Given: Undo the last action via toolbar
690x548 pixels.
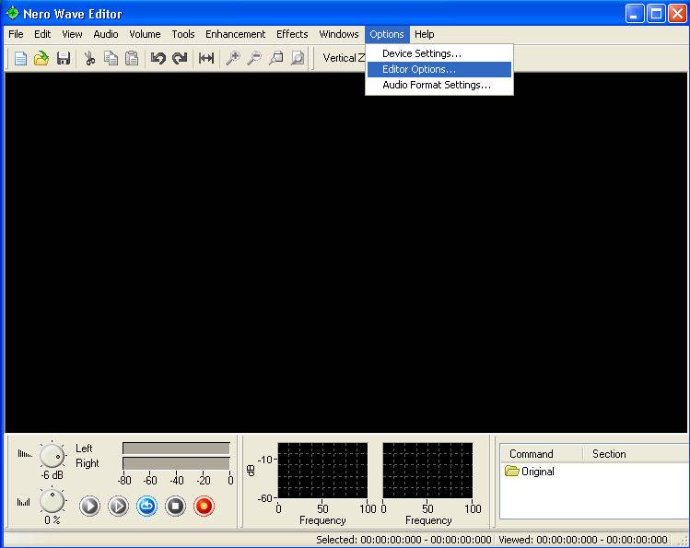Looking at the screenshot, I should pyautogui.click(x=158, y=58).
